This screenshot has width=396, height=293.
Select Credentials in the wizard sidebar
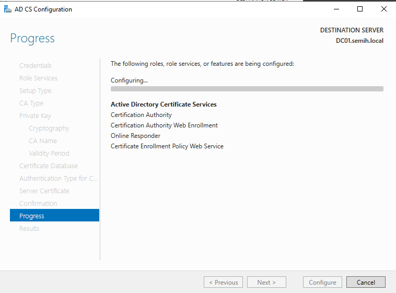click(x=36, y=66)
